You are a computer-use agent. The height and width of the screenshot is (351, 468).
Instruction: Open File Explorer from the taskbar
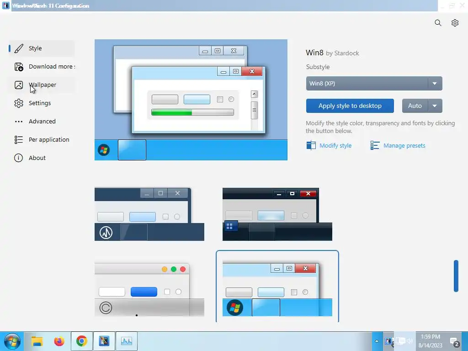click(x=37, y=341)
